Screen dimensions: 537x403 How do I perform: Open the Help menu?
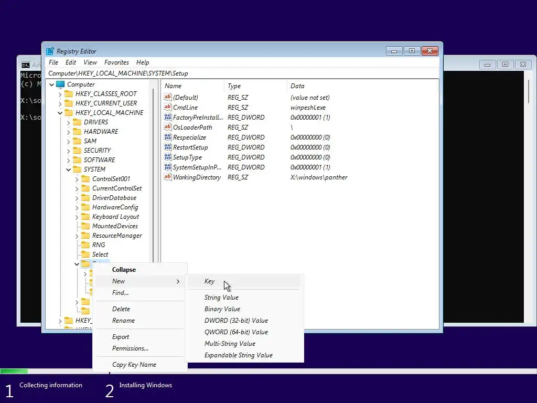pyautogui.click(x=143, y=62)
